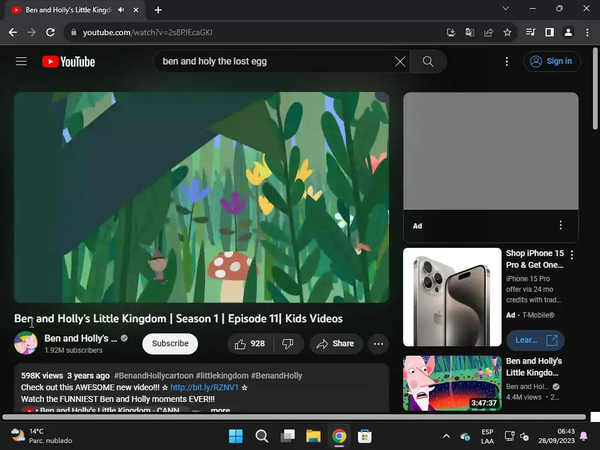
Task: Open the suggested Ben and Holly's Little Kingdom title
Action: 534,367
